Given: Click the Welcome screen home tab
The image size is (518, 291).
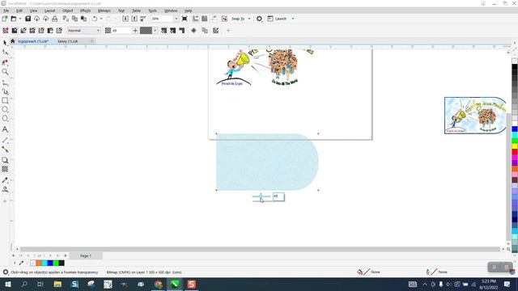Looking at the screenshot, I should pos(13,41).
